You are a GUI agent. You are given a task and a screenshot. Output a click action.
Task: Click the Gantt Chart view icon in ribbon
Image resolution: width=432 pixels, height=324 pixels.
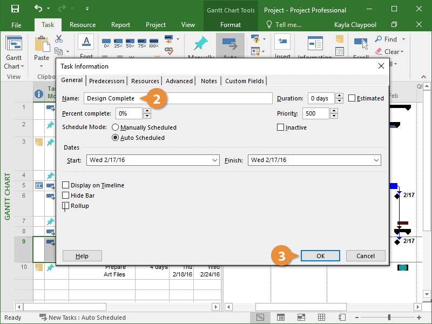click(14, 43)
